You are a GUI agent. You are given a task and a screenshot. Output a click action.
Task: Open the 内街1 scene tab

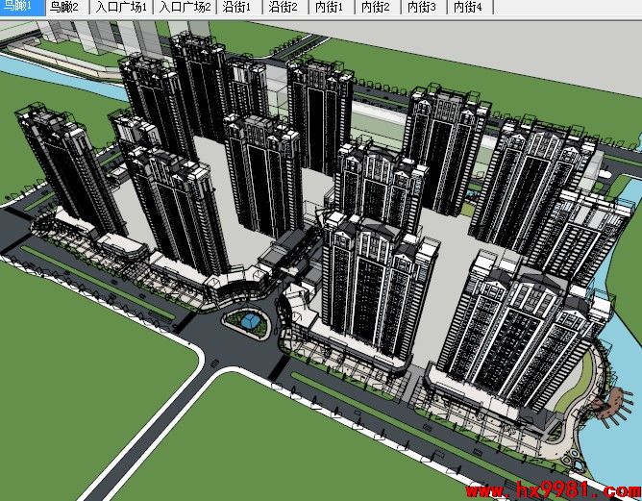[332, 7]
